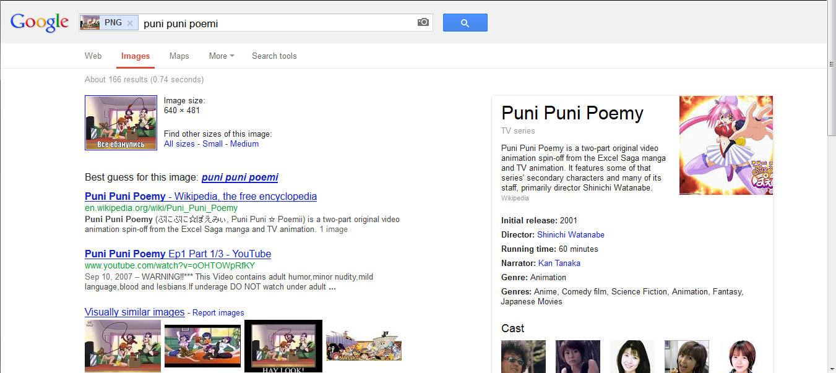Switch to the Maps tab
This screenshot has height=373, width=836.
click(179, 56)
